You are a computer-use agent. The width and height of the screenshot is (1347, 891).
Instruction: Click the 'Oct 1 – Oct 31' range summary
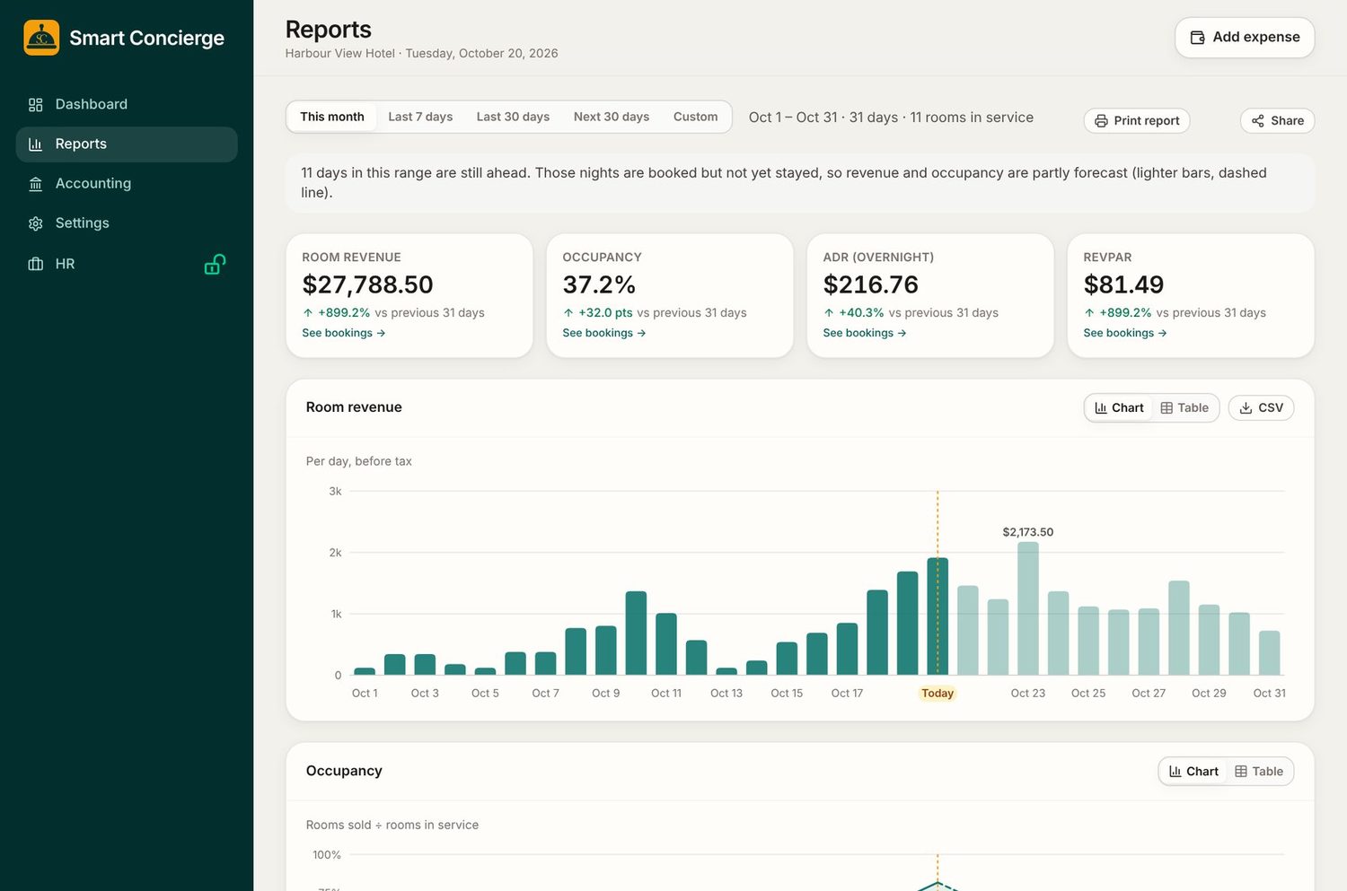[x=891, y=118]
